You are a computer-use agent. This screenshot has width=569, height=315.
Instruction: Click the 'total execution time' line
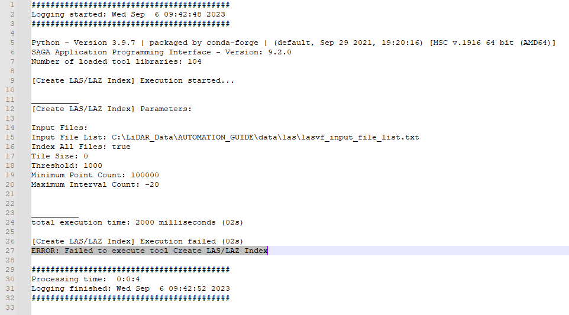click(137, 222)
